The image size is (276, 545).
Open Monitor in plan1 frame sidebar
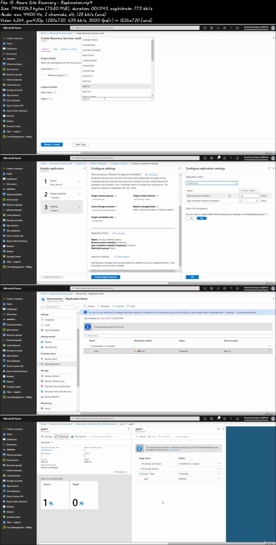pyautogui.click(x=10, y=507)
